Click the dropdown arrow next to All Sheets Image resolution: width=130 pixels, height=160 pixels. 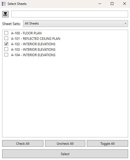(126, 23)
